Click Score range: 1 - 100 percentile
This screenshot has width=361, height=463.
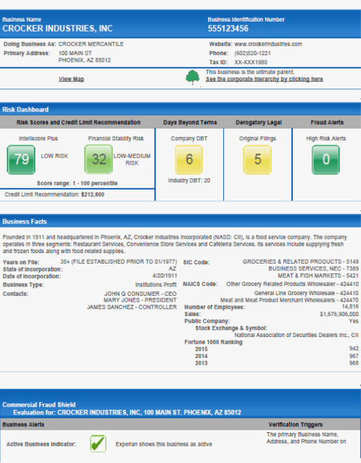pos(77,184)
